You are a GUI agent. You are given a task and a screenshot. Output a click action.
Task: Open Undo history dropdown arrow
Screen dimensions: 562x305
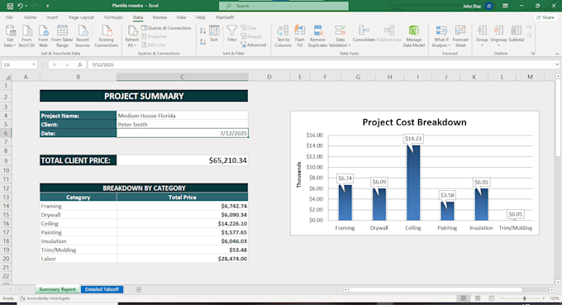(x=26, y=6)
